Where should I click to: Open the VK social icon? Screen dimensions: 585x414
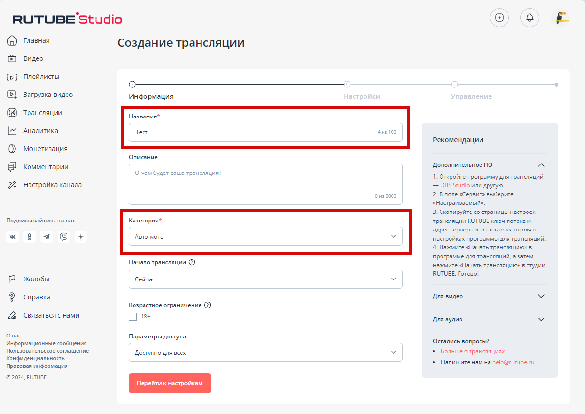[x=12, y=237]
